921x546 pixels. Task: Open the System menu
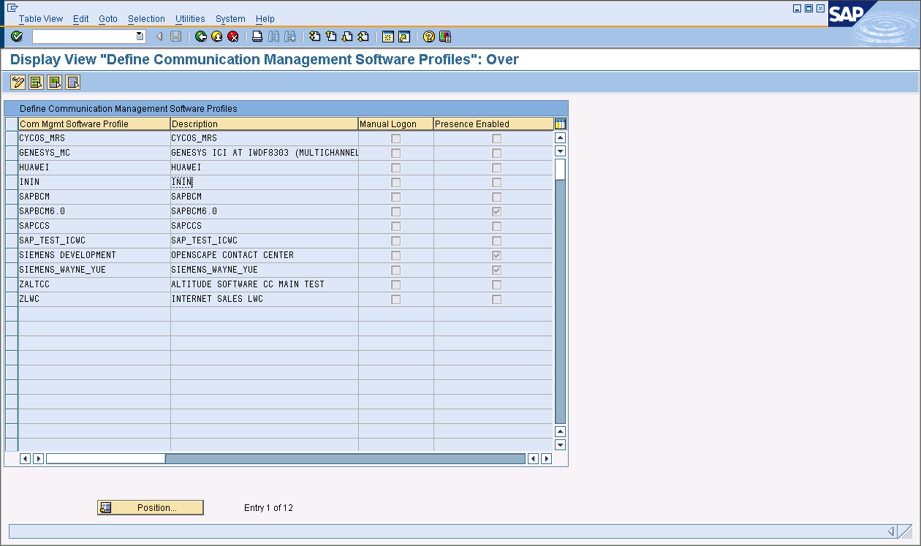pyautogui.click(x=230, y=18)
